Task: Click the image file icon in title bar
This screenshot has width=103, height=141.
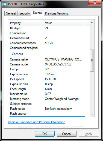Action: (x=4, y=4)
